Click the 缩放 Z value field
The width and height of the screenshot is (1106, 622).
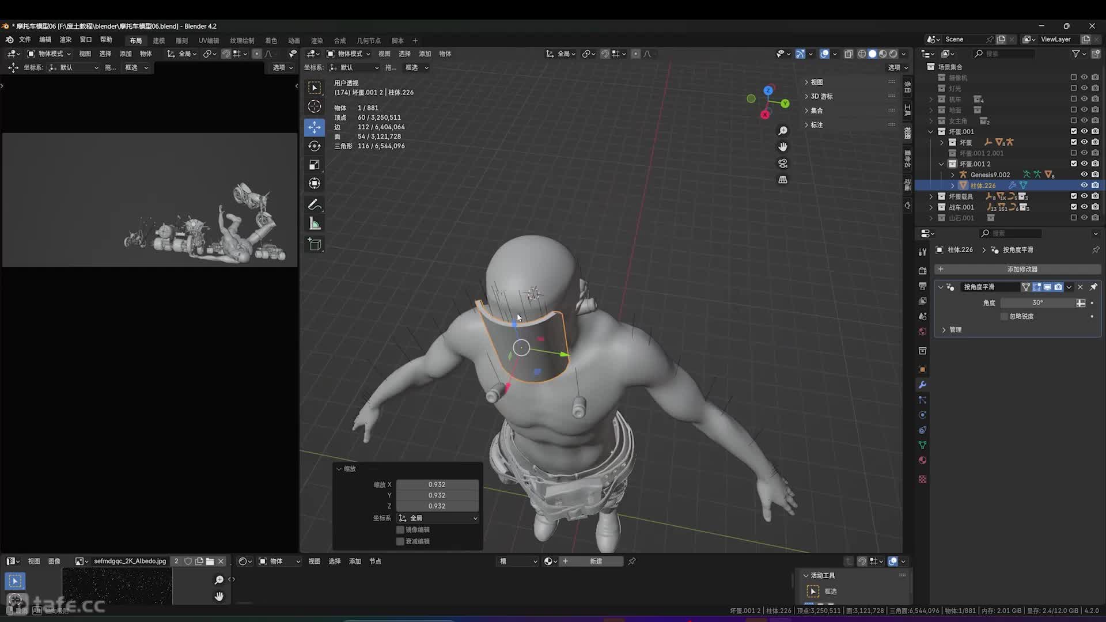(x=437, y=506)
